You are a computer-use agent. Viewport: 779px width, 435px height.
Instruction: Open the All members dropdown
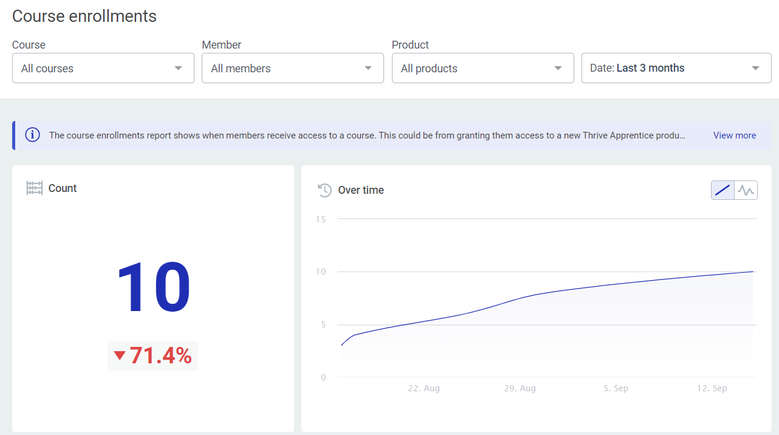[293, 68]
